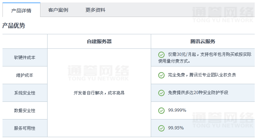The width and height of the screenshot is (259, 140).
Task: Click green checkmark beside 完全免费
Action: point(161,75)
